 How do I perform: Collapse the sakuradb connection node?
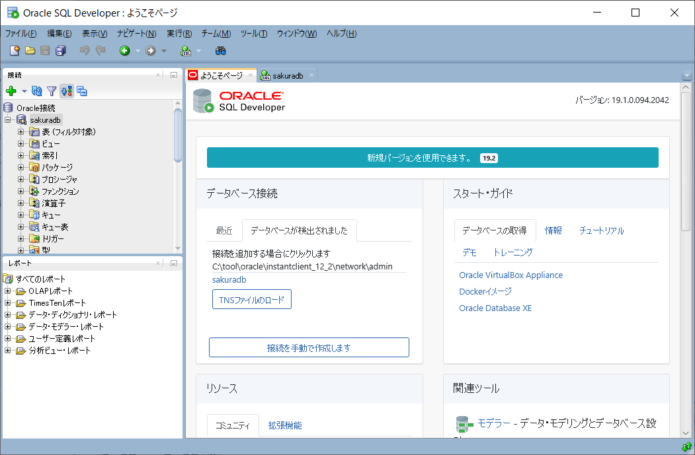pyautogui.click(x=7, y=120)
